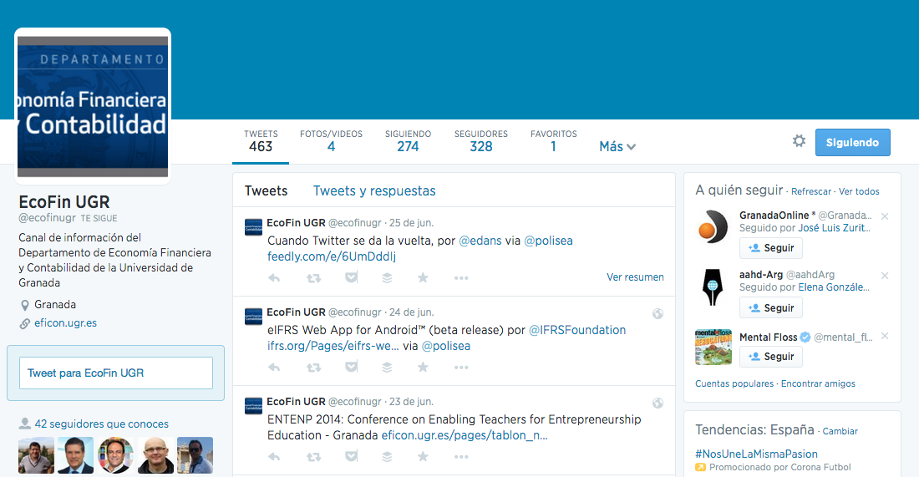Click the Tweet para EcoFin UGR field

pos(116,373)
